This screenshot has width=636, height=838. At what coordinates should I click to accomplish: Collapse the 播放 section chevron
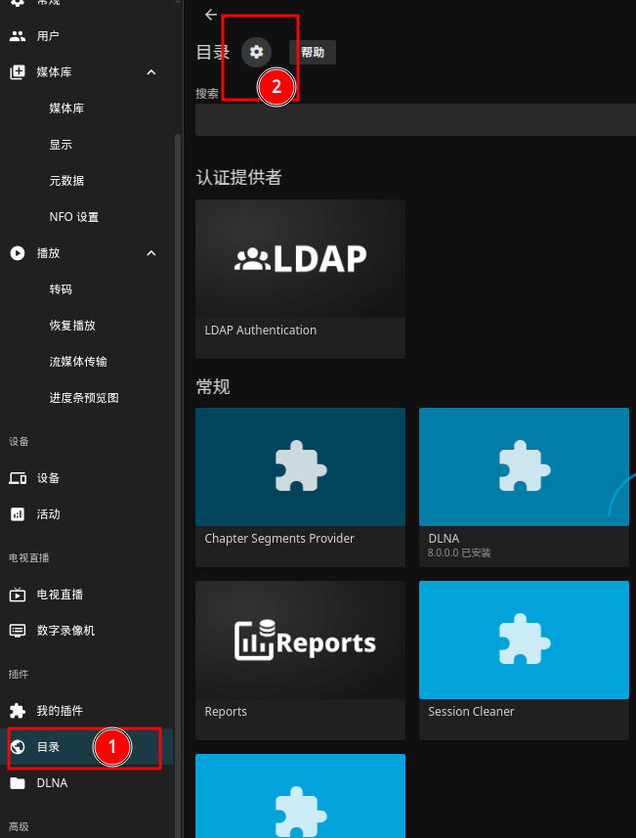[x=151, y=253]
